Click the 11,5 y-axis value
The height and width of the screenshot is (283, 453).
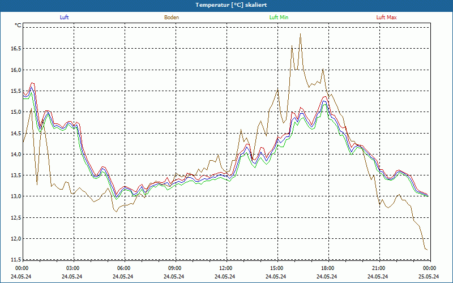click(x=16, y=260)
